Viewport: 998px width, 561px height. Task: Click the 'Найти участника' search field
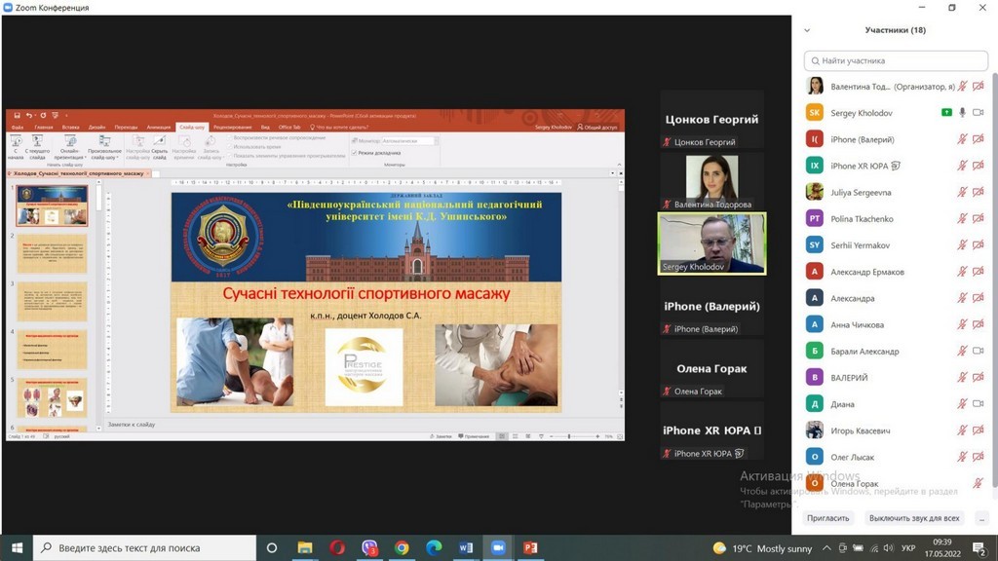click(x=896, y=61)
